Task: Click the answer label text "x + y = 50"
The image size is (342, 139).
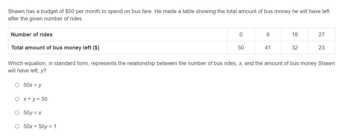Action: (35, 99)
